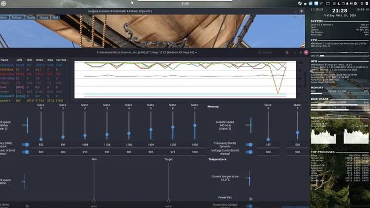This screenshot has height=208, width=370.
Task: Click the 852 MHz State 0 frequency field
Action: tap(41, 145)
